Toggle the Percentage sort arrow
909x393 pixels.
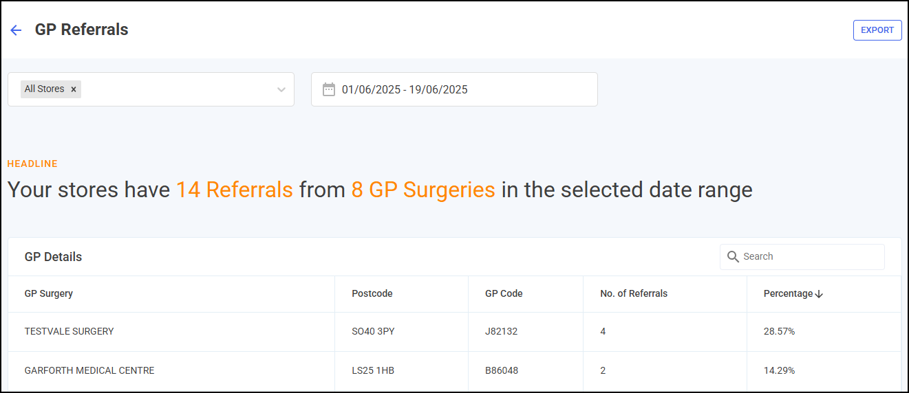point(819,294)
